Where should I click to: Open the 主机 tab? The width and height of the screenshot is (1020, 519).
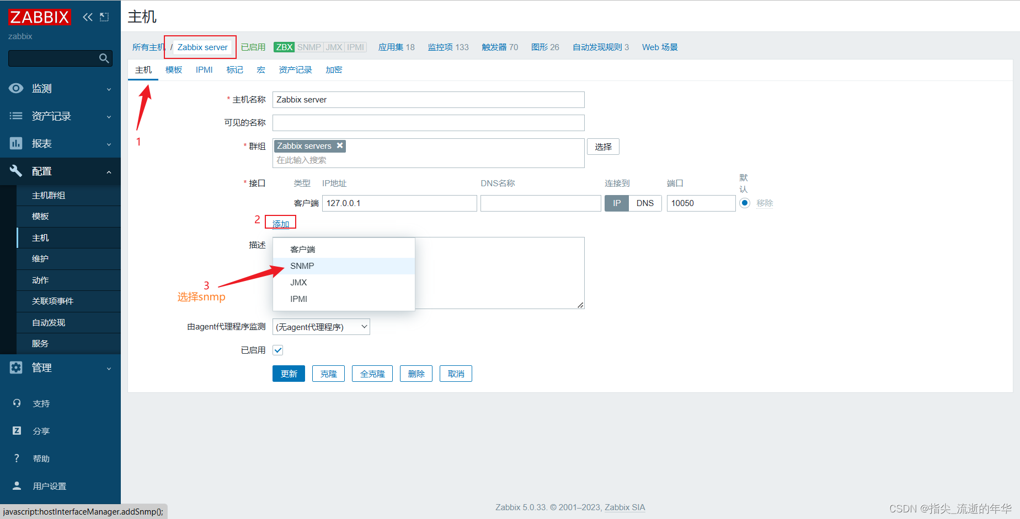[143, 70]
